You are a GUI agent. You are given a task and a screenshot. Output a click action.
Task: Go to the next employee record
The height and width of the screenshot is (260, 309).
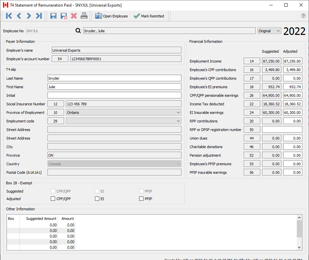pos(29,15)
